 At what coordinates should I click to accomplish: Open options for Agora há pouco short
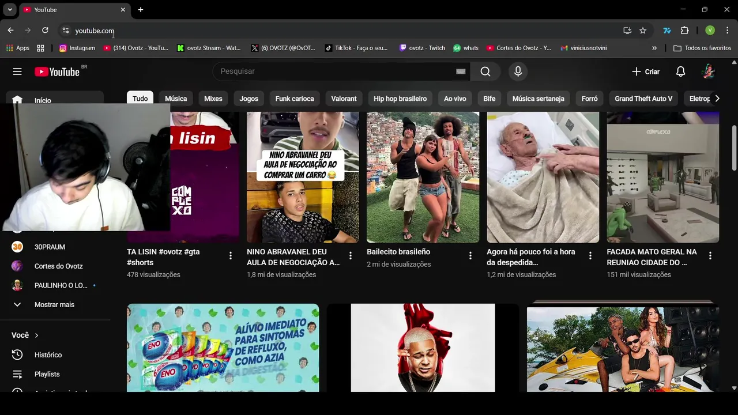pyautogui.click(x=590, y=255)
